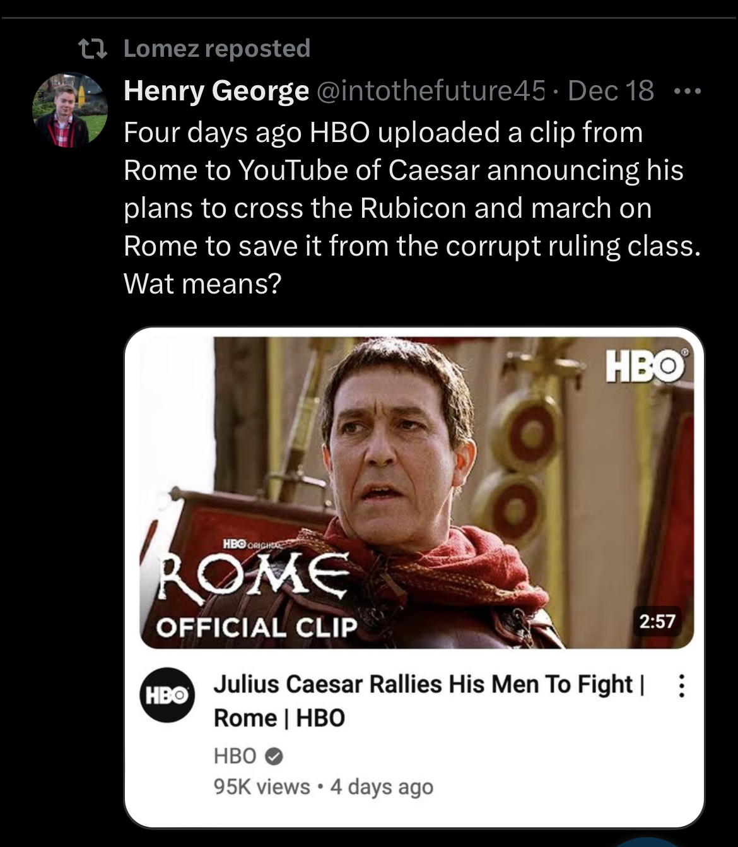
Task: Open Henry George's profile avatar
Action: [69, 110]
